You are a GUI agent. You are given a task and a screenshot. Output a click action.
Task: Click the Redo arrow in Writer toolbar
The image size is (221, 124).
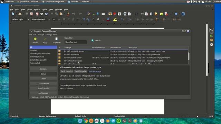click(x=80, y=14)
